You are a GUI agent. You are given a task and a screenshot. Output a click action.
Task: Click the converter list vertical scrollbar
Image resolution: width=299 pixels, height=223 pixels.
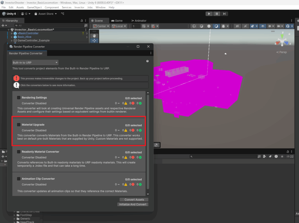(x=148, y=142)
